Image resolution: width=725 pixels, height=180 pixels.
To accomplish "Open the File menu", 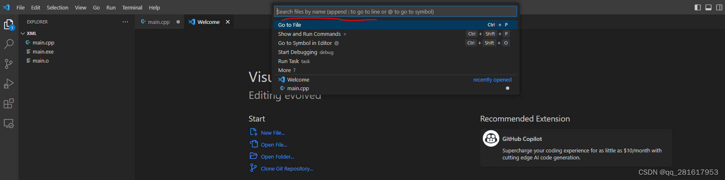I will (x=20, y=7).
